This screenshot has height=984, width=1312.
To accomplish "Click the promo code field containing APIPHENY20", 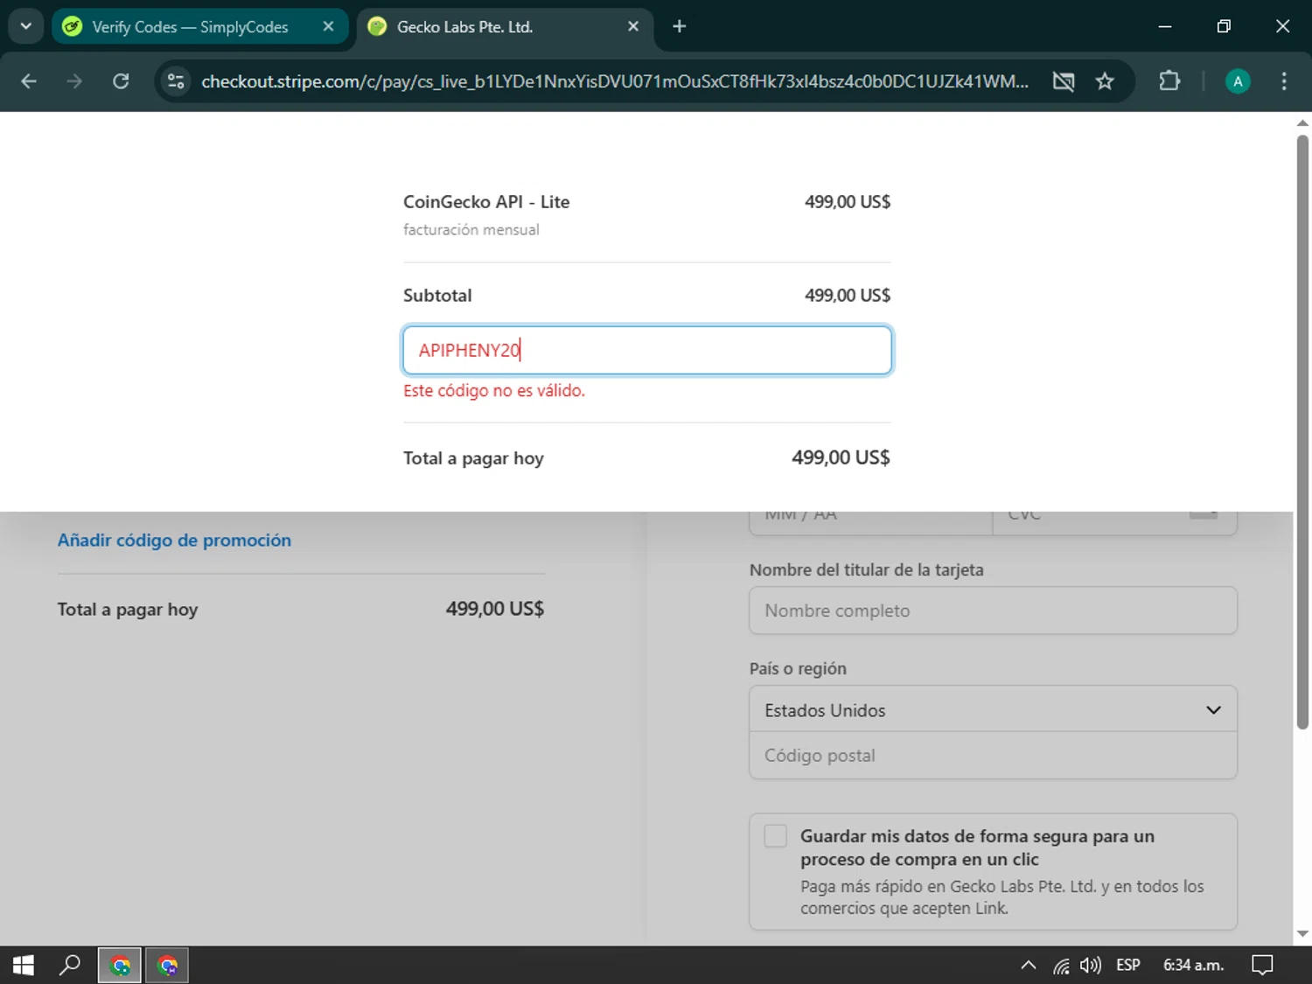I will pos(647,350).
